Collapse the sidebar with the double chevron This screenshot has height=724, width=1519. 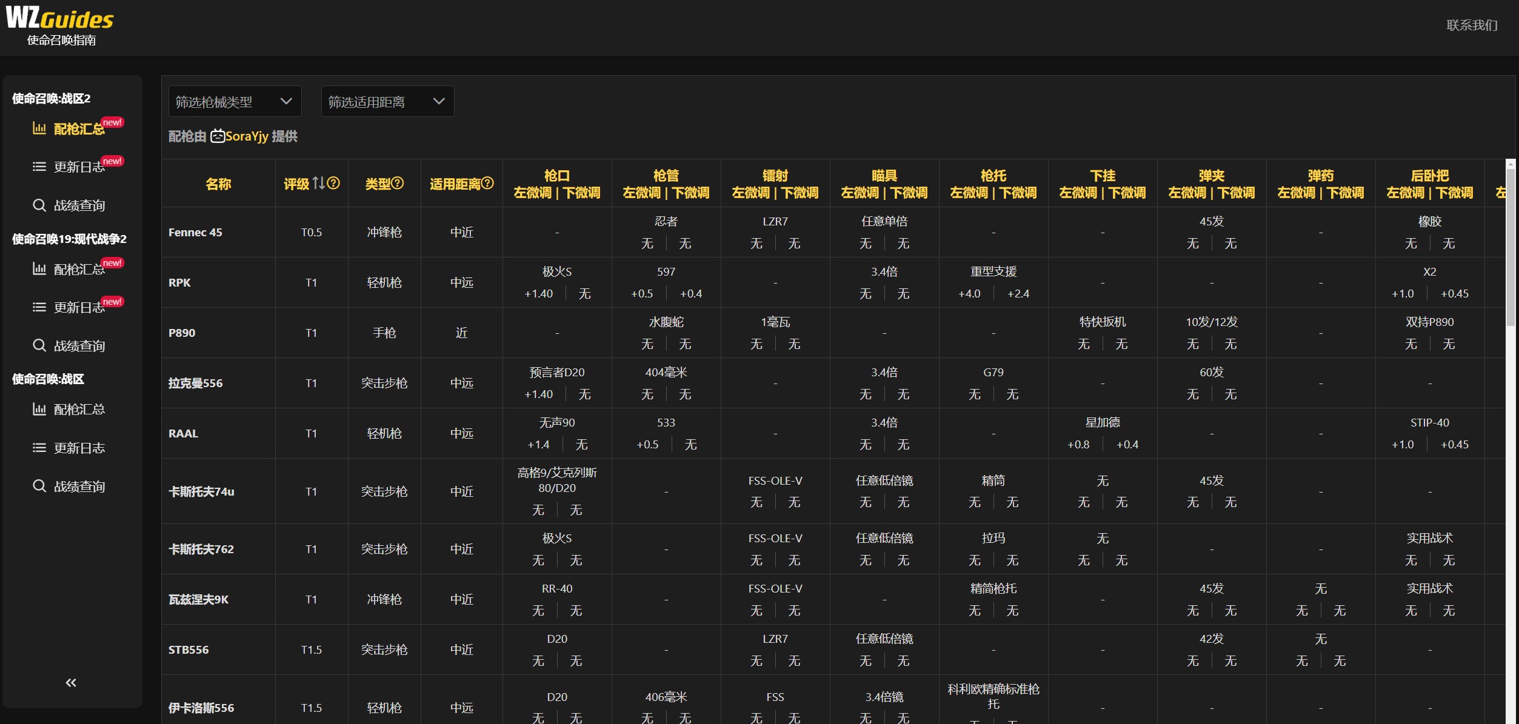71,683
